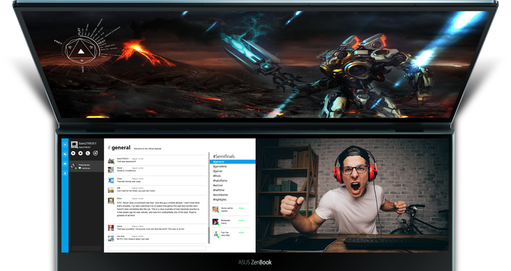Select the #halftime channel
The height and width of the screenshot is (271, 511).
tap(219, 190)
